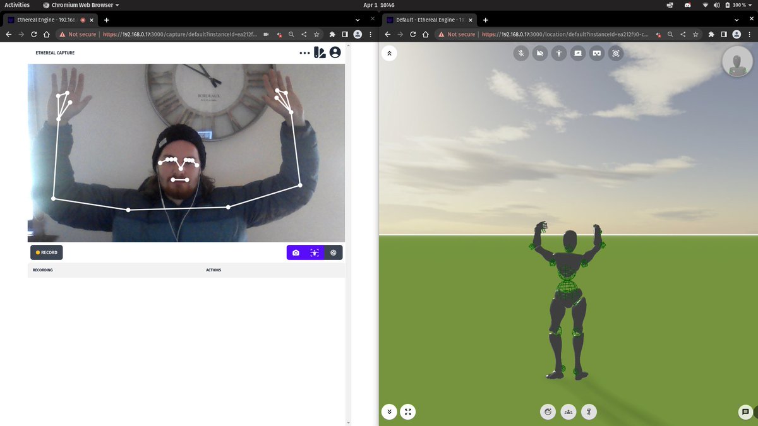Open Chromium Web Browser app menu

pyautogui.click(x=81, y=4)
